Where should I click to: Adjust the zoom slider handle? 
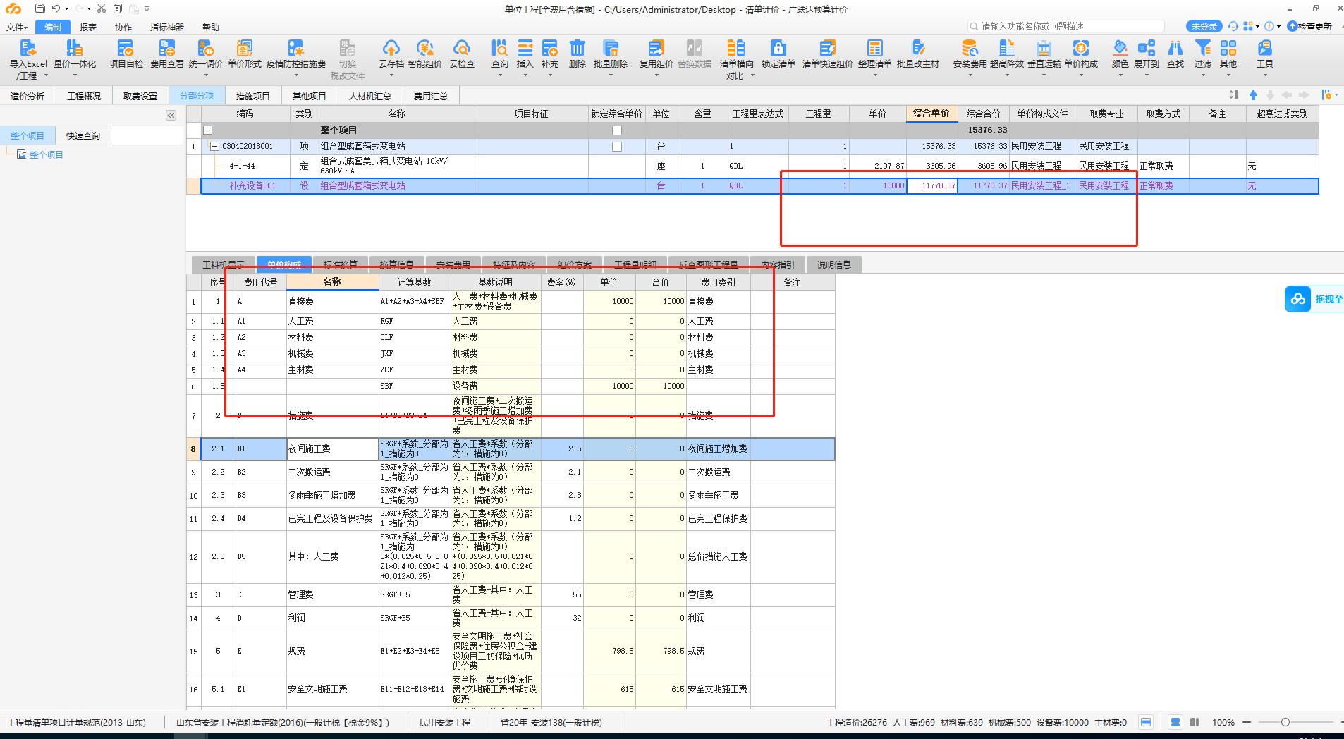[1285, 722]
